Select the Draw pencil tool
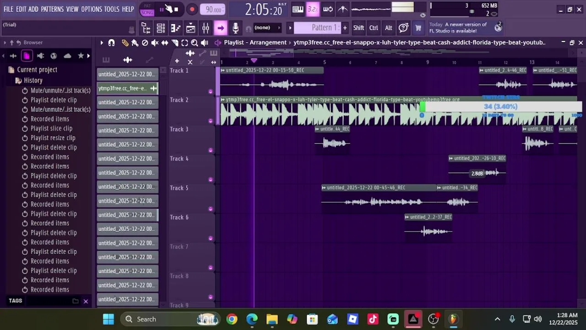Image resolution: width=586 pixels, height=330 pixels. (x=125, y=43)
